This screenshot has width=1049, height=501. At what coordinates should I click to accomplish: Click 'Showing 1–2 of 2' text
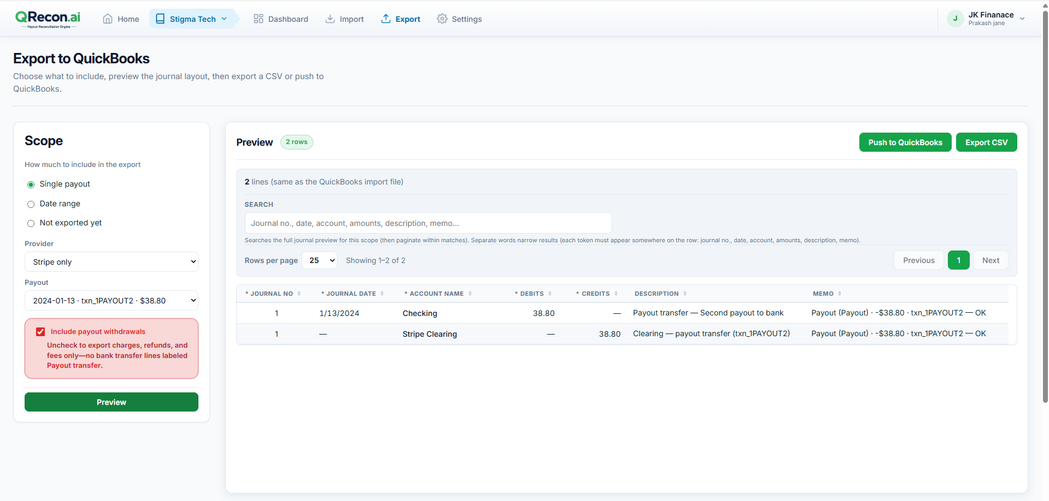(x=376, y=260)
